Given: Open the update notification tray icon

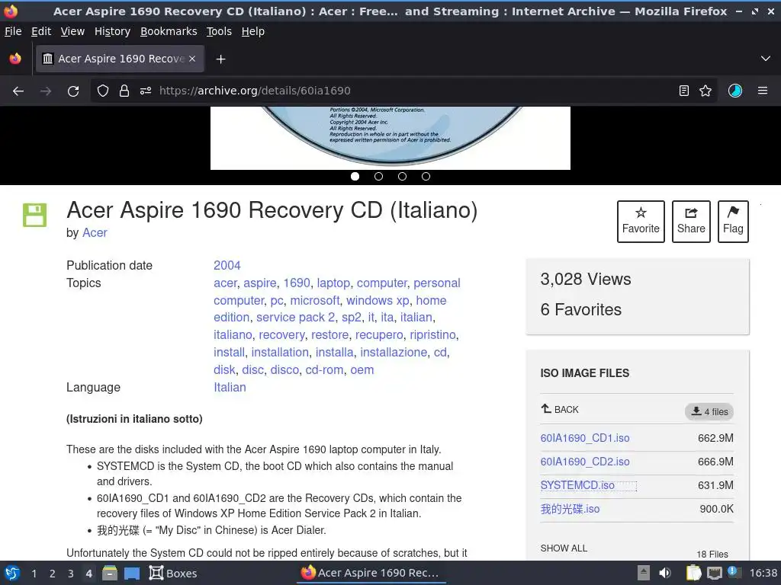Looking at the screenshot, I should point(733,572).
